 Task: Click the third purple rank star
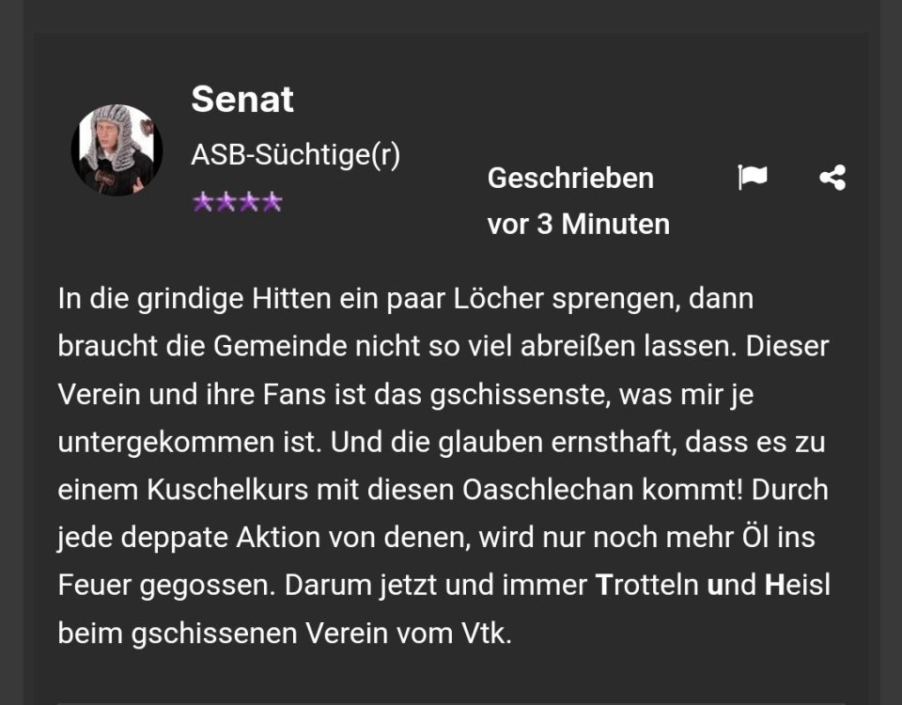[x=249, y=202]
